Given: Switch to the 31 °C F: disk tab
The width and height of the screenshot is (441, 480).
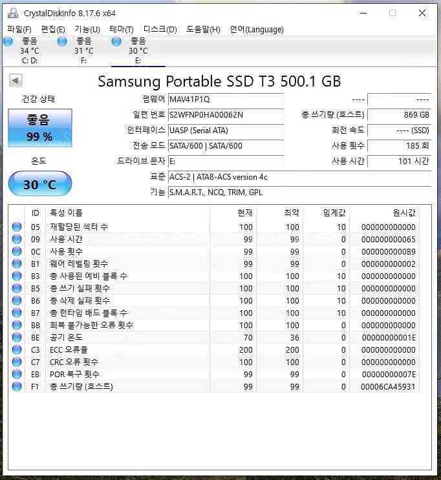Looking at the screenshot, I should pos(84,51).
